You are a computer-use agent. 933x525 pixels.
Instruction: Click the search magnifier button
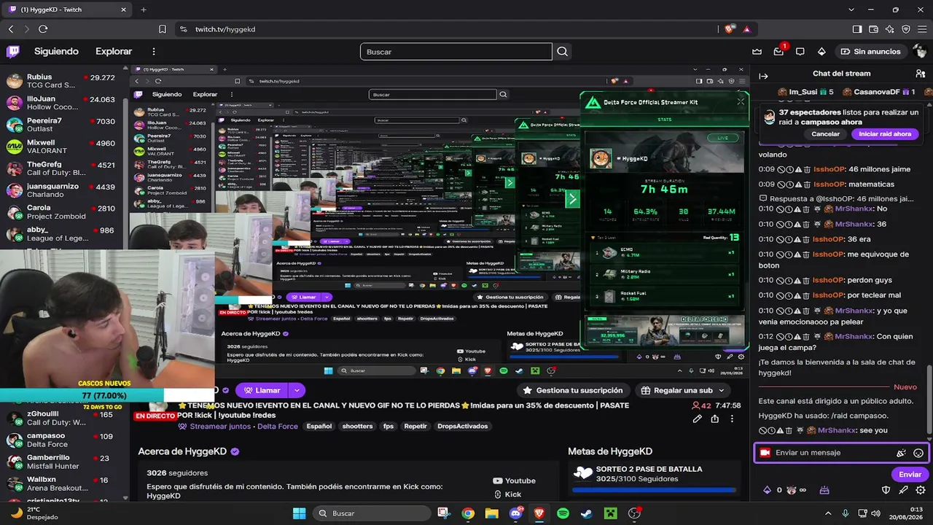coord(563,52)
